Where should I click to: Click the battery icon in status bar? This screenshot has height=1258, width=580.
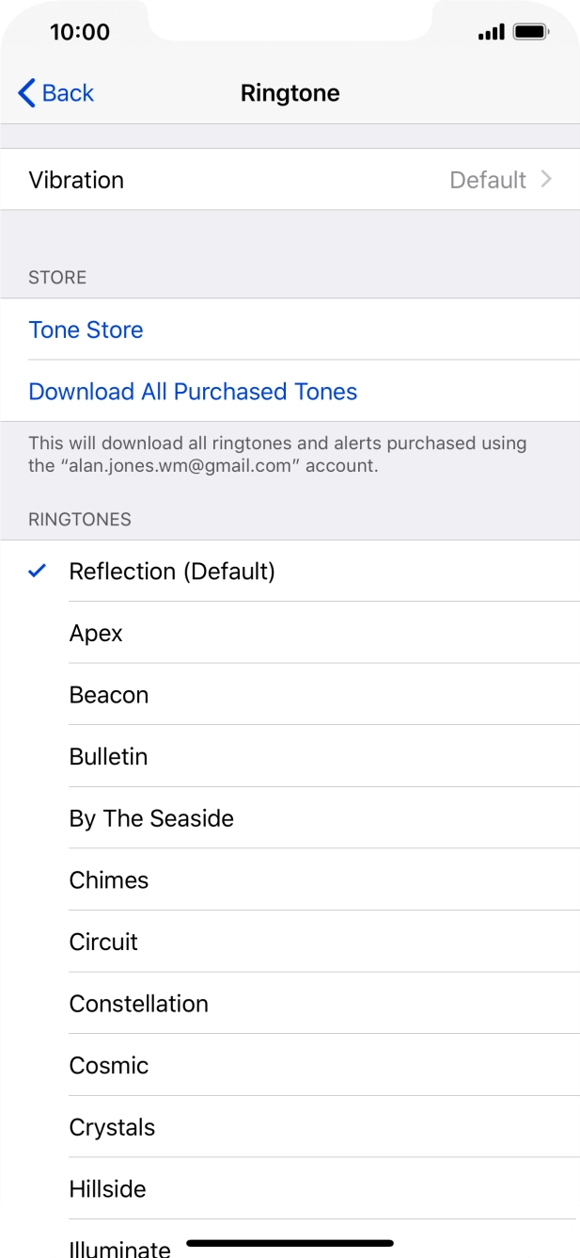pyautogui.click(x=529, y=29)
